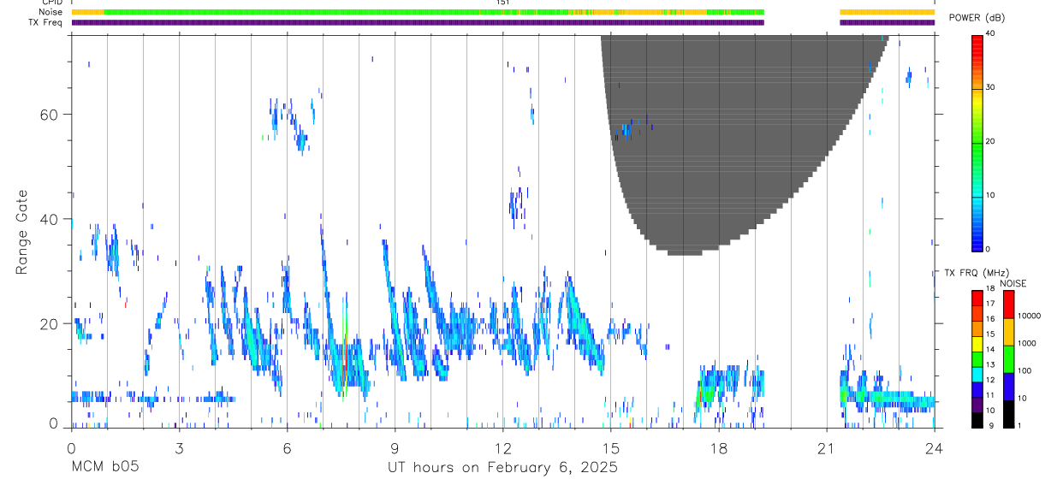Select the 40 tick on POWER scale
Image resolution: width=1051 pixels, height=485 pixels.
pos(991,33)
